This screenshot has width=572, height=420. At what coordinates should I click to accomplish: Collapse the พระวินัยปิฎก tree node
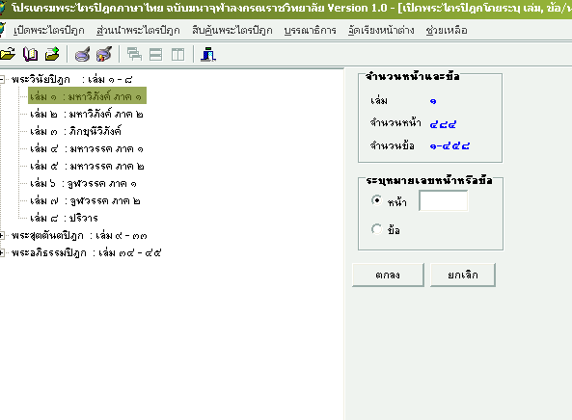[x=2, y=79]
